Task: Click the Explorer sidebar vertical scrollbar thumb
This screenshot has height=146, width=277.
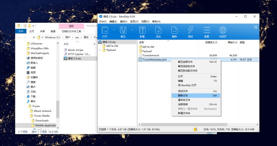Action: point(58,109)
